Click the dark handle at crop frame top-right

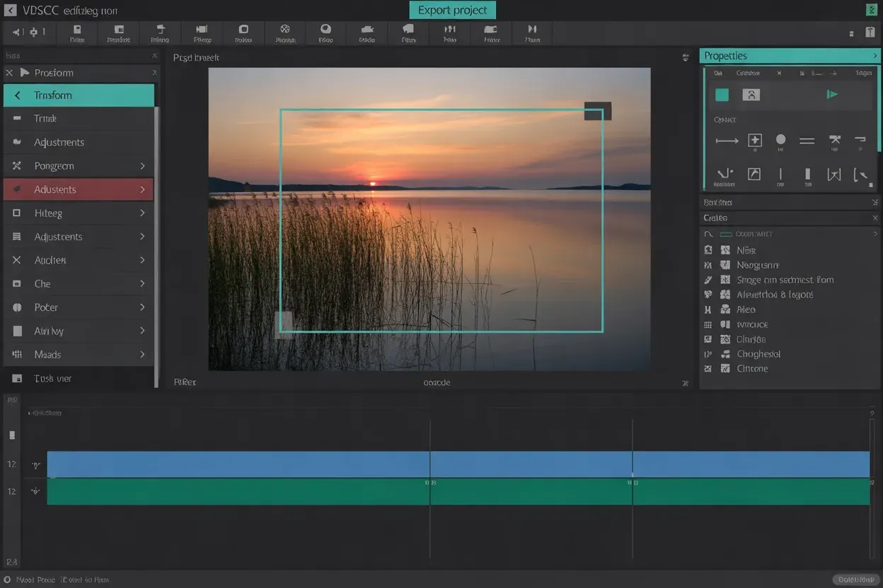click(598, 111)
